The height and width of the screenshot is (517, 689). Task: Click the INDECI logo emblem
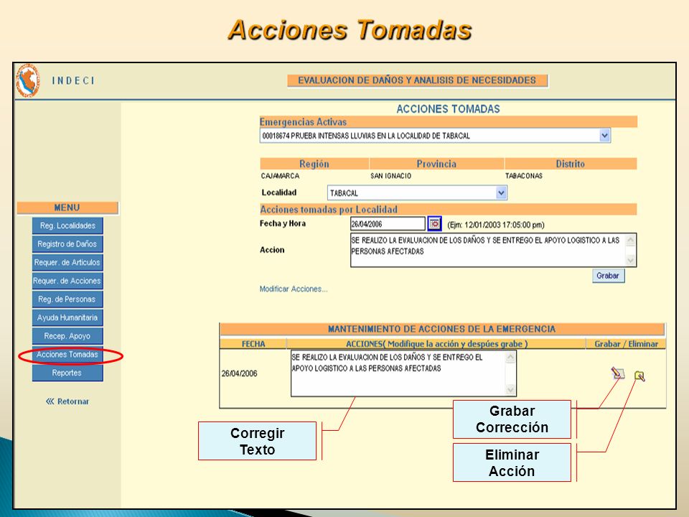(28, 81)
